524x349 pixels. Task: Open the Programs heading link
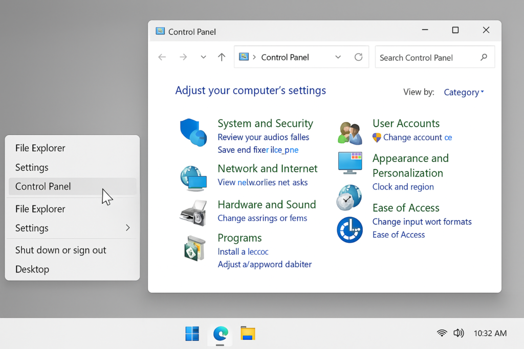click(239, 238)
